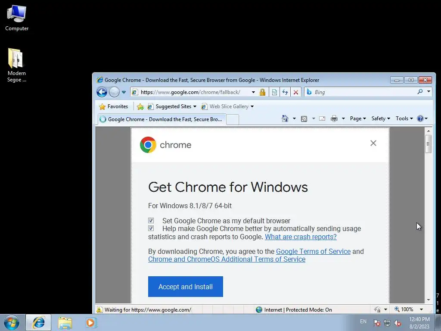Close the Chrome download dialog with X

tap(373, 143)
